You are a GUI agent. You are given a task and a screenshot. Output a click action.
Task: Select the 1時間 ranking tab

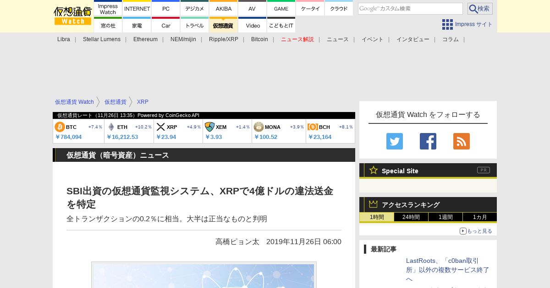coord(377,217)
